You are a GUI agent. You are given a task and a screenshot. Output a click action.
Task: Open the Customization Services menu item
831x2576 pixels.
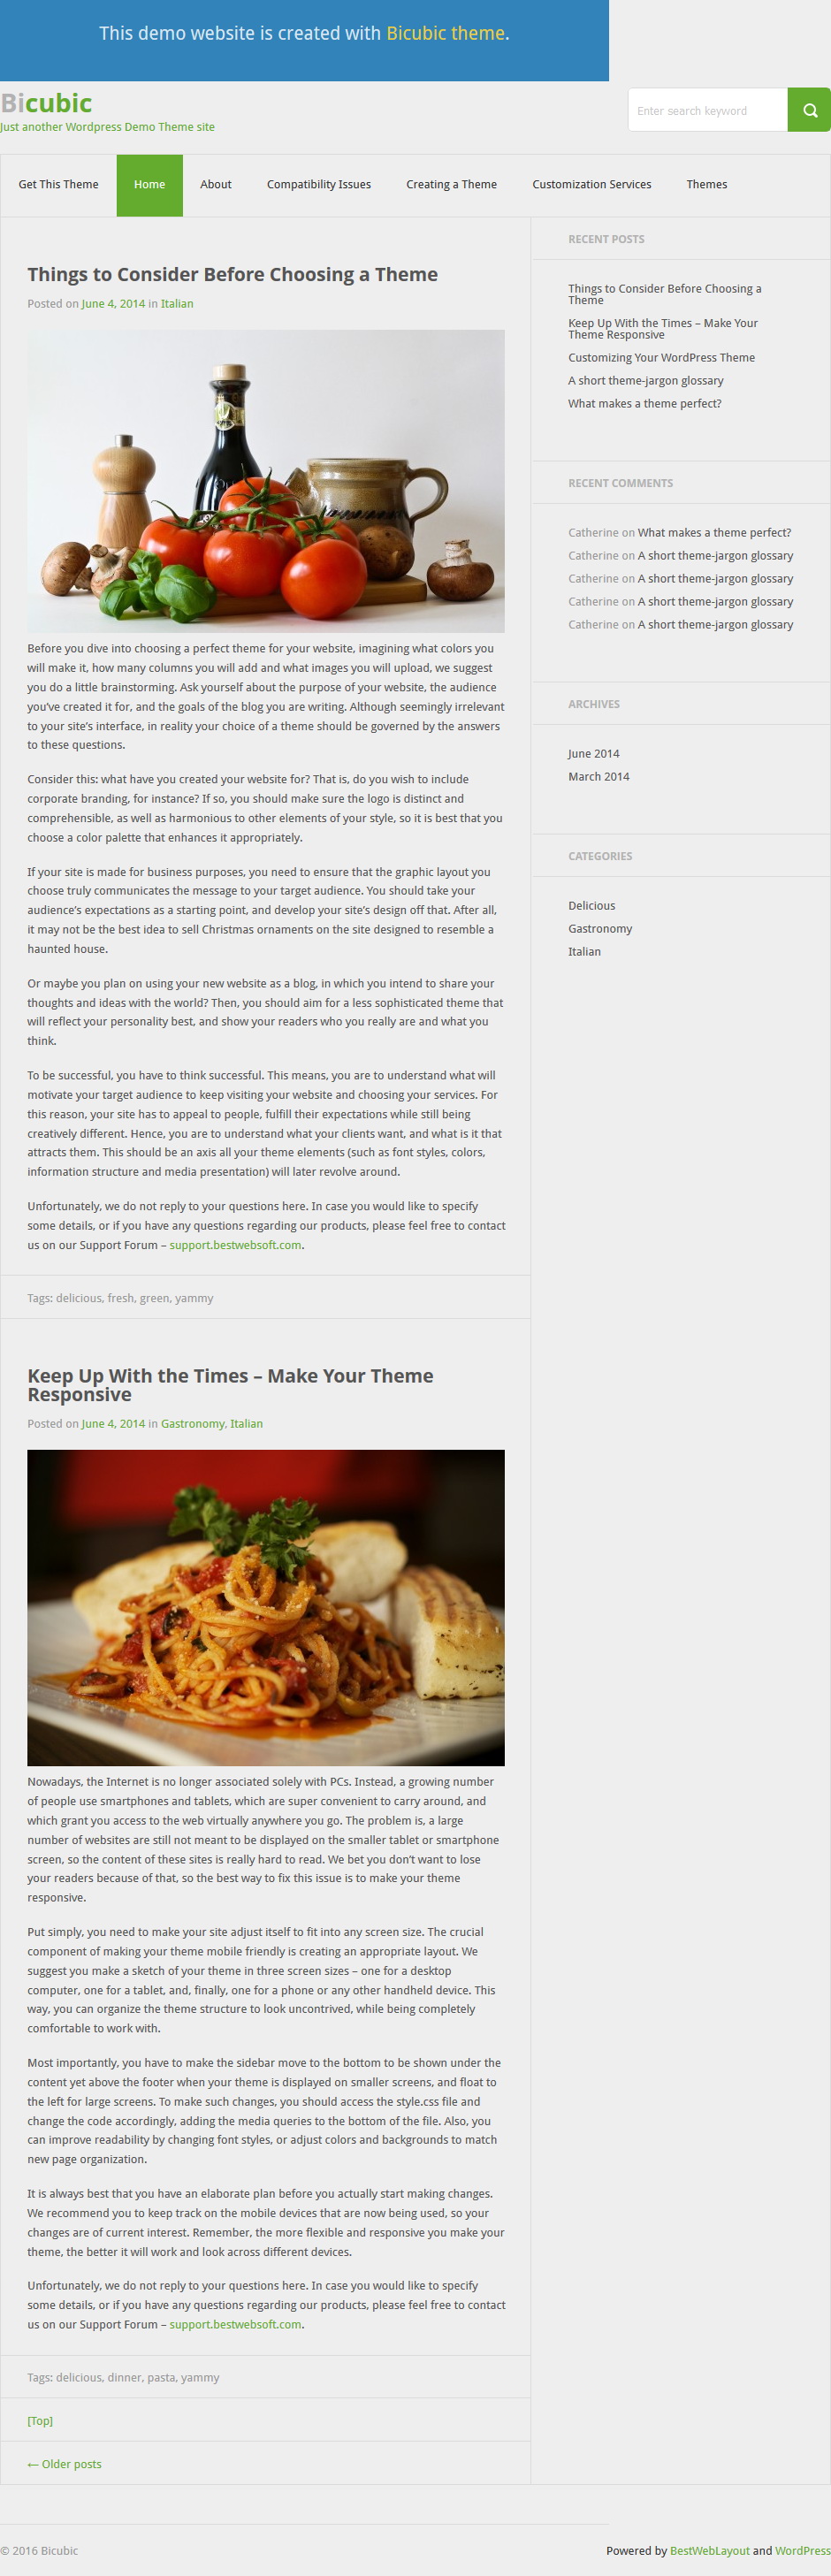591,185
